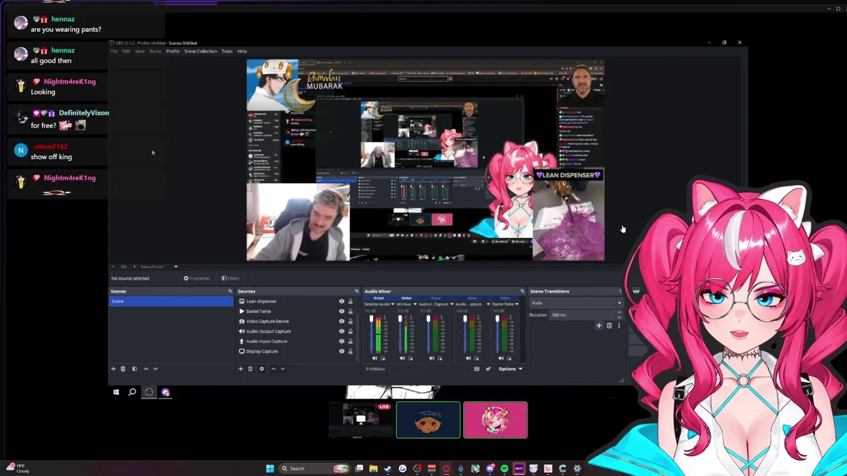
Task: Lock the Lean dispenser source
Action: pos(350,301)
